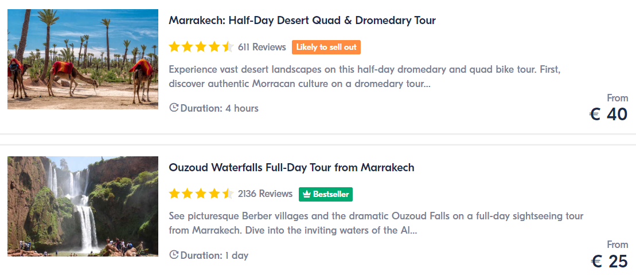
Task: Click the first star of the quad tour rating
Action: (174, 47)
